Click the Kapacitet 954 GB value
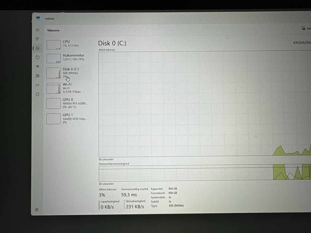The image size is (311, 233). tap(173, 189)
